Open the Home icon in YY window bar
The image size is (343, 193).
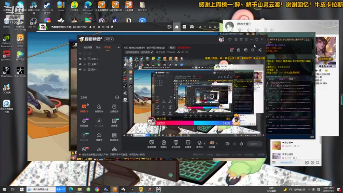pos(177,27)
